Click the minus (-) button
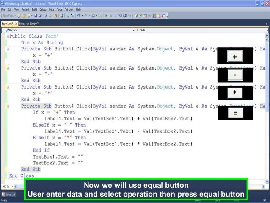This screenshot has width=270, height=203. click(x=235, y=75)
